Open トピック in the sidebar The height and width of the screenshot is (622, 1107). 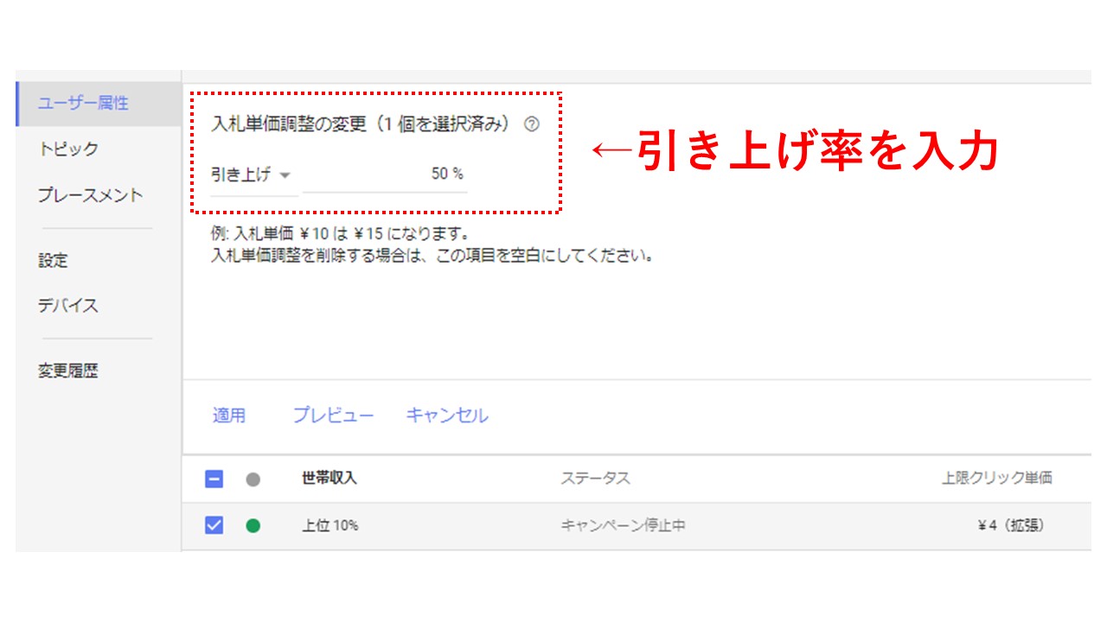point(68,149)
